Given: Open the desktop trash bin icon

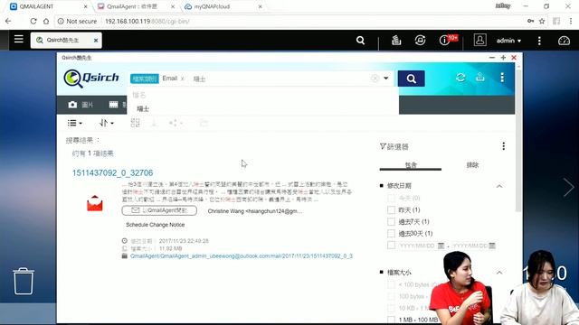Looking at the screenshot, I should pos(24,281).
